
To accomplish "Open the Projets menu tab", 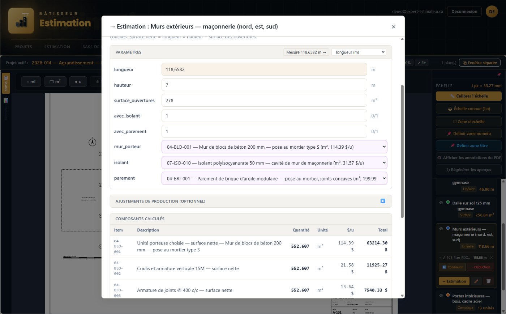I will [23, 47].
